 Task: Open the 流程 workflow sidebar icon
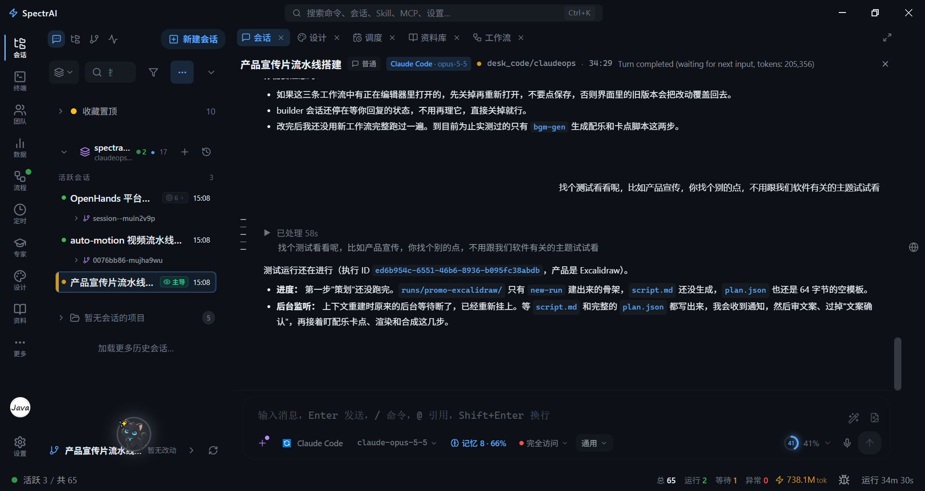click(20, 181)
